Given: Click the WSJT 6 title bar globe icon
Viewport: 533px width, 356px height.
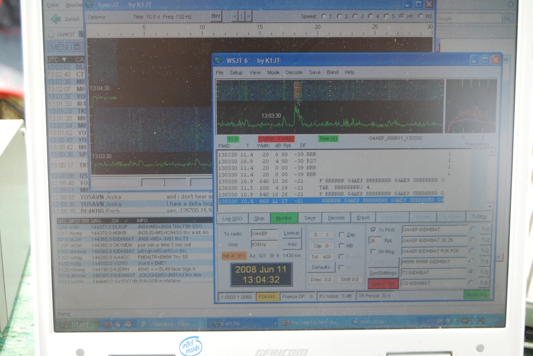Looking at the screenshot, I should [x=218, y=60].
